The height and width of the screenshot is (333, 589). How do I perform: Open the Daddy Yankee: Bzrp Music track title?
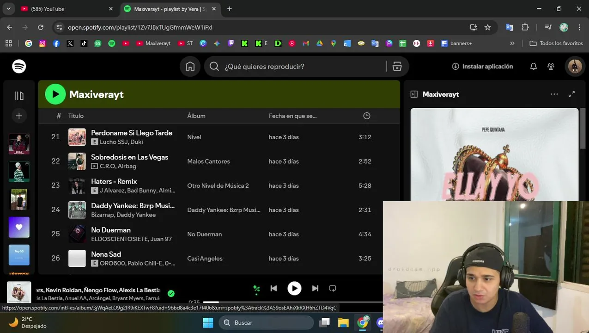pyautogui.click(x=133, y=206)
